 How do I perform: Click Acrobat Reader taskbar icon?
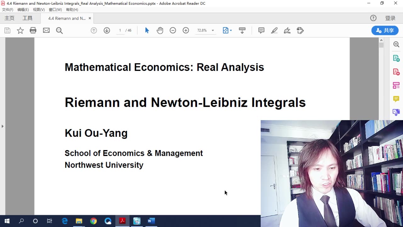click(122, 221)
